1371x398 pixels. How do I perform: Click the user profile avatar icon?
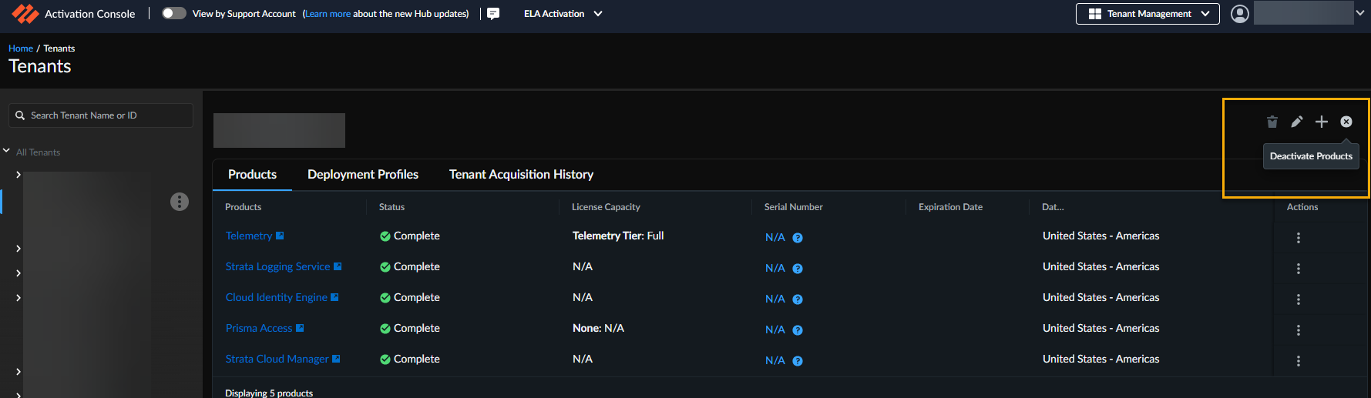(1240, 14)
